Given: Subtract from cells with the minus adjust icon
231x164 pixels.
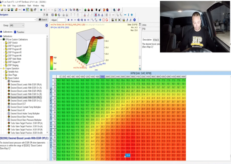Looking at the screenshot, I should click(75, 20).
